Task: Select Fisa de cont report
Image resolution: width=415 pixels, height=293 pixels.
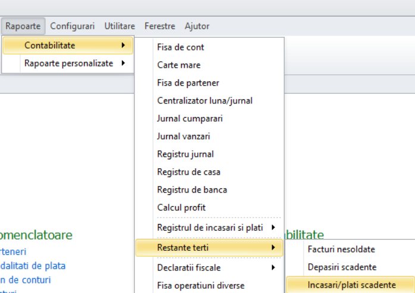Action: (x=180, y=47)
